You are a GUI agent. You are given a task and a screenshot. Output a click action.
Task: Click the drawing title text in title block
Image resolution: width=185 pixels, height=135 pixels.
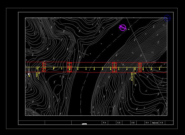pyautogui.click(x=85, y=123)
